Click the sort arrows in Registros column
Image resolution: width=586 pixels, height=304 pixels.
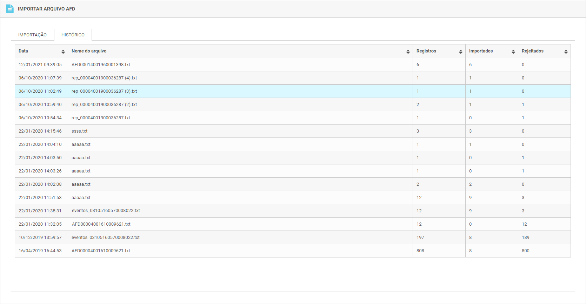(460, 51)
